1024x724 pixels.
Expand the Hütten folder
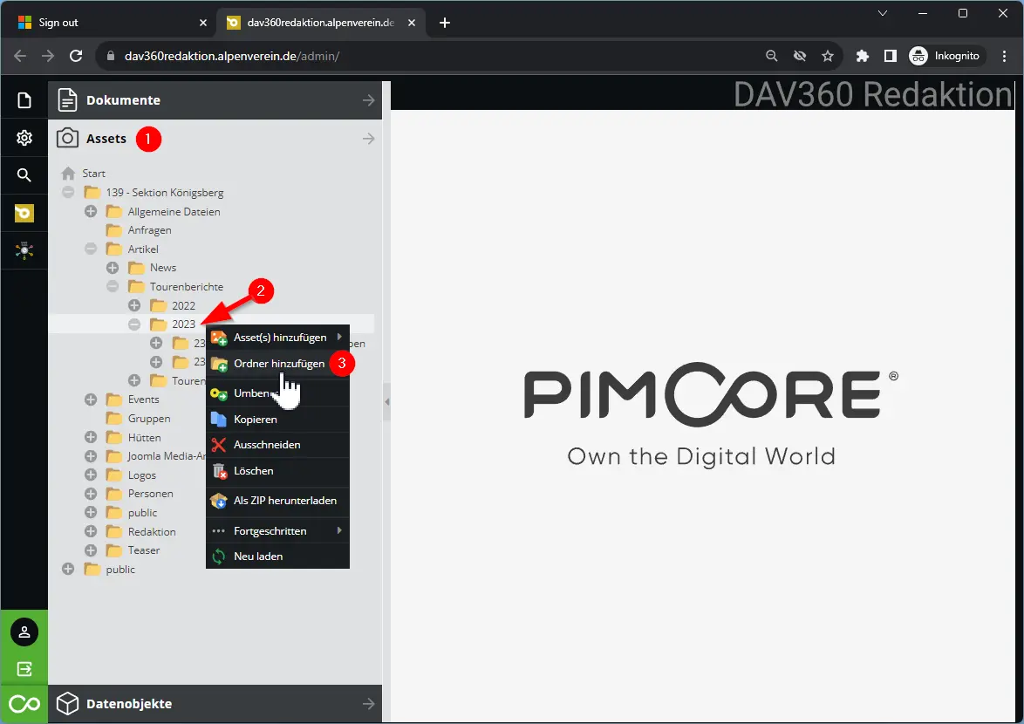click(x=91, y=437)
